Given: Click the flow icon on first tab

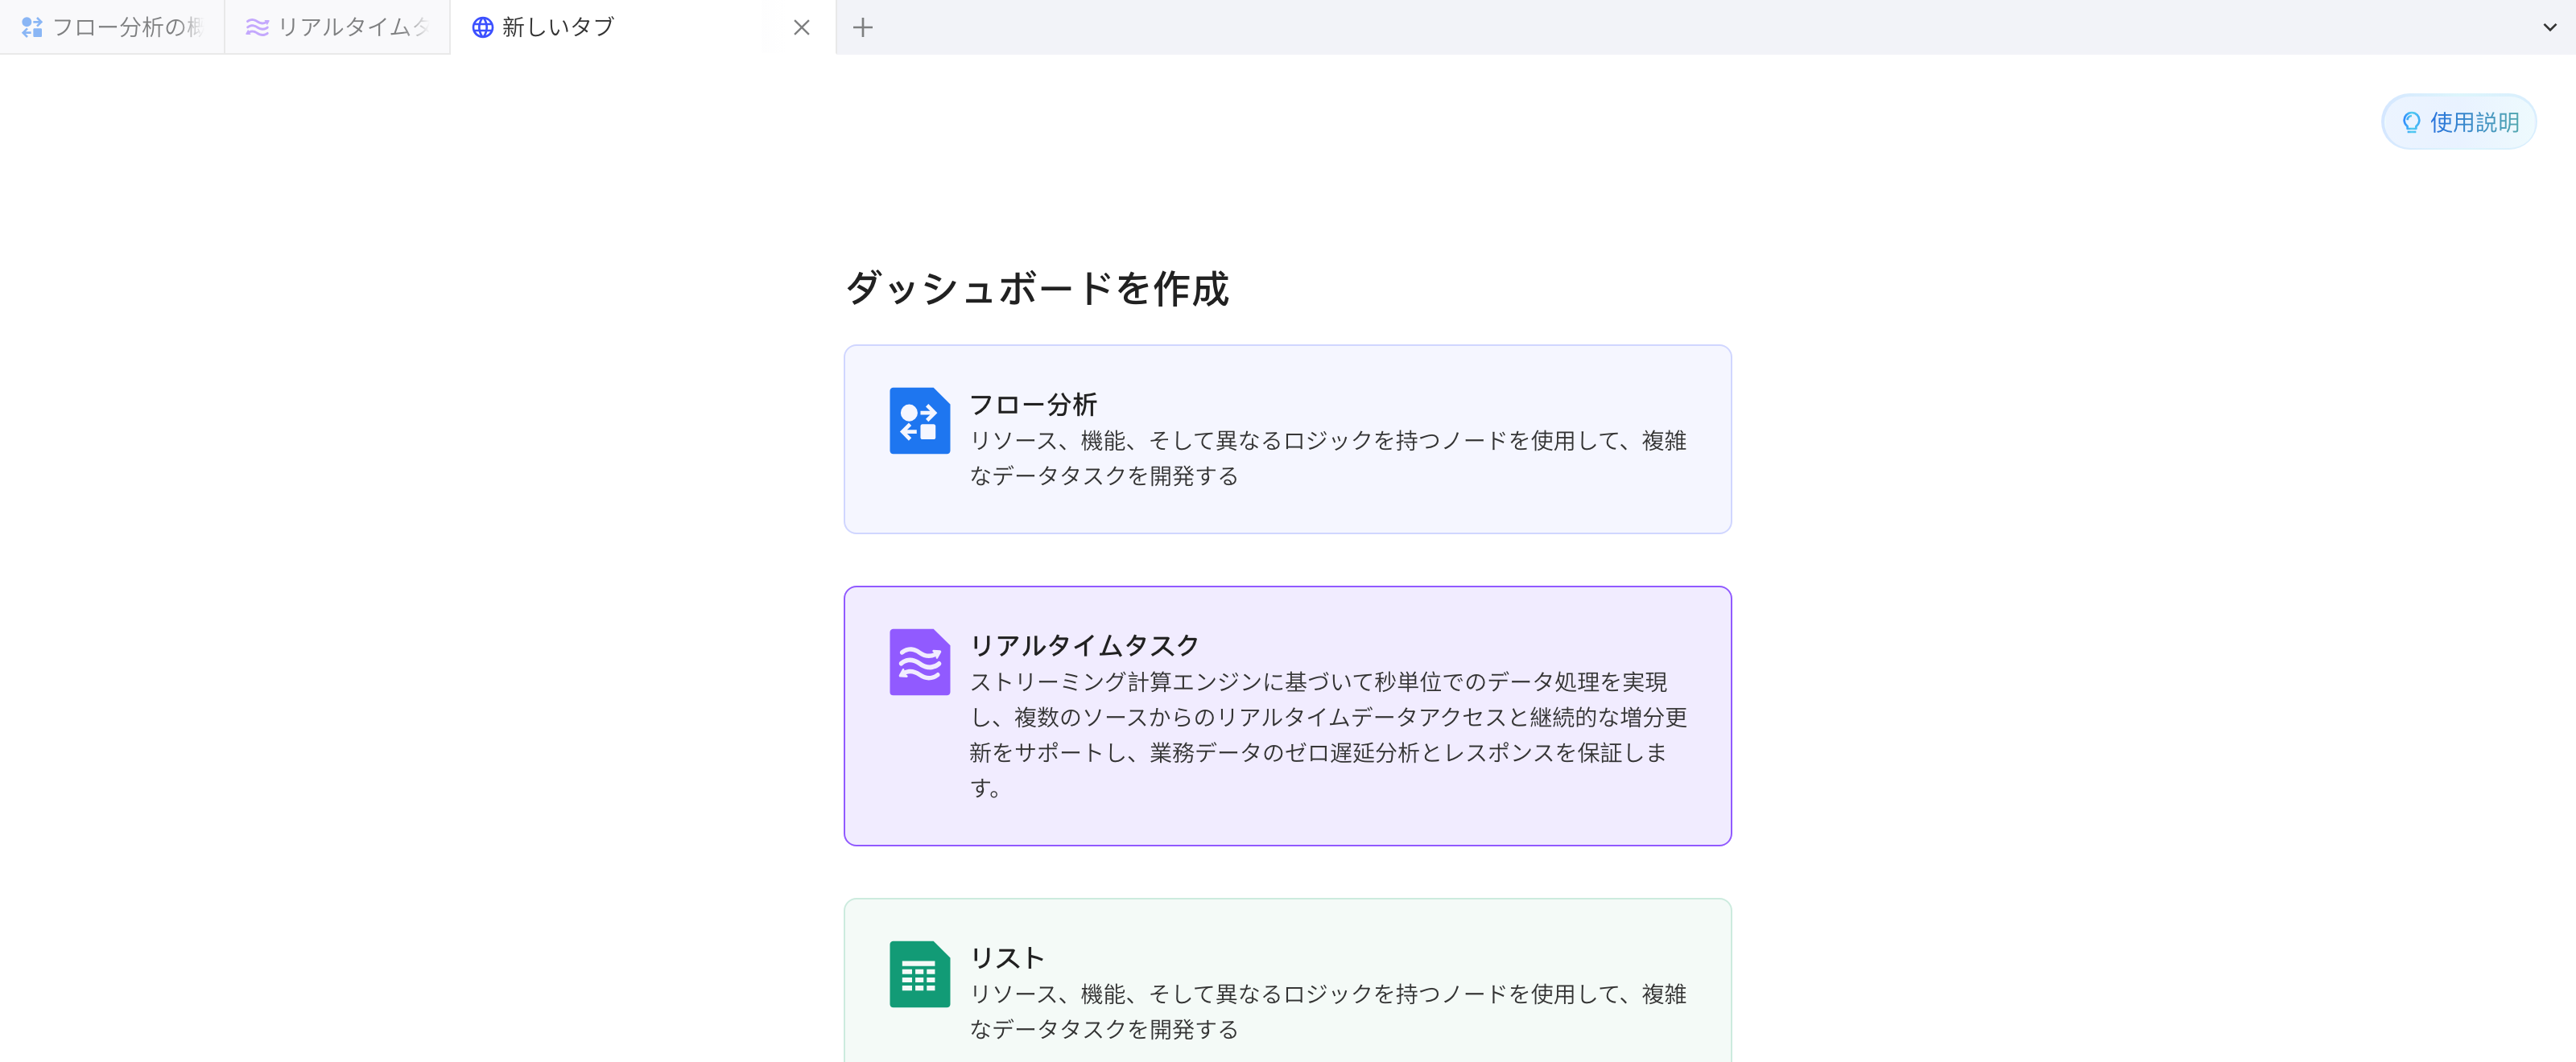Looking at the screenshot, I should [32, 27].
